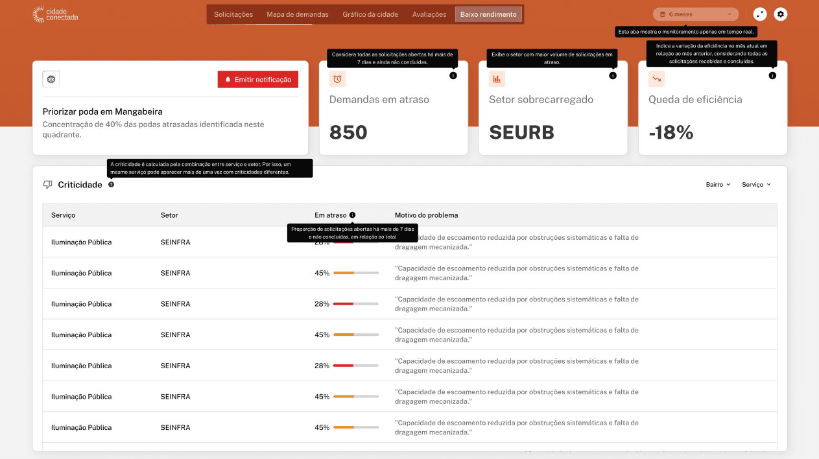Screen dimensions: 819x459
Task: Go to the Avaliações tab
Action: (429, 14)
